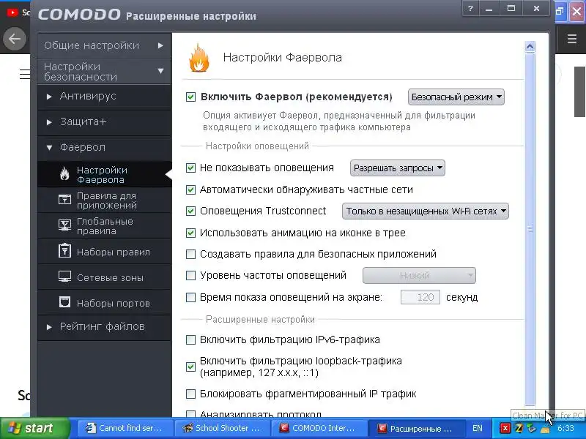Switch to the School Shooter taskbar item

point(222,428)
